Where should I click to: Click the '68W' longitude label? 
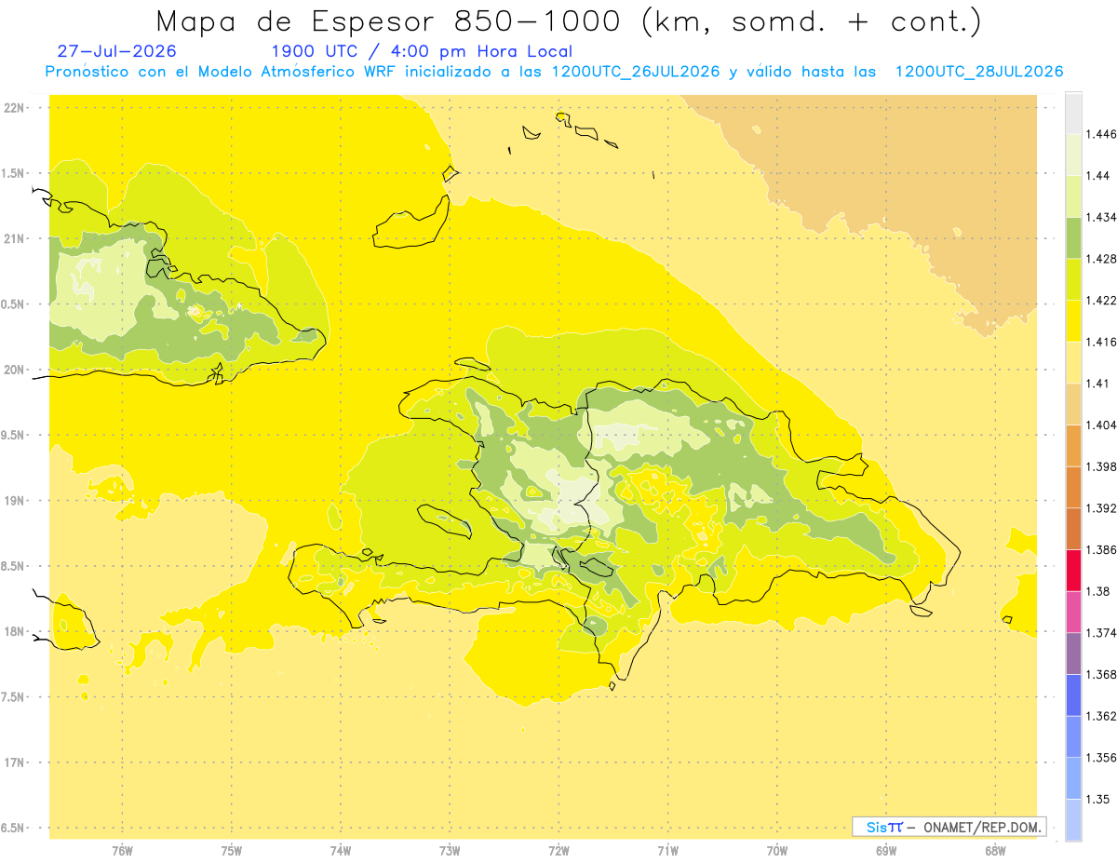995,851
